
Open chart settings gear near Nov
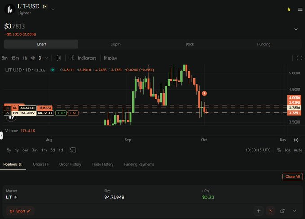tap(296, 140)
